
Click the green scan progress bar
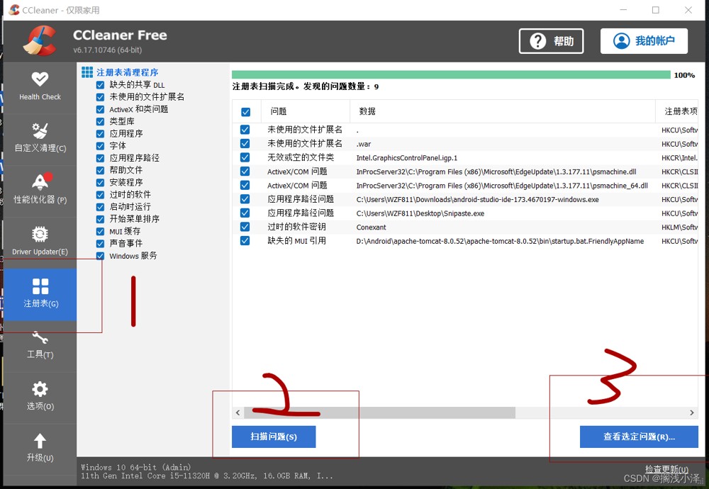[451, 75]
